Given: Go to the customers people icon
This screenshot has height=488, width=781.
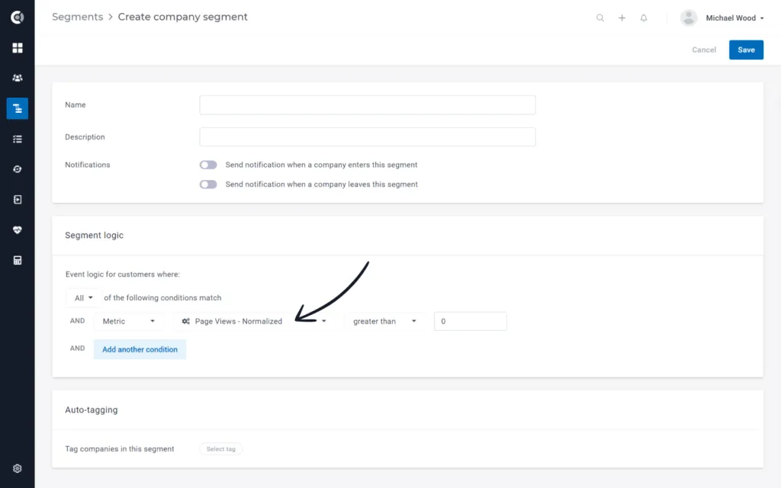Looking at the screenshot, I should pos(18,79).
